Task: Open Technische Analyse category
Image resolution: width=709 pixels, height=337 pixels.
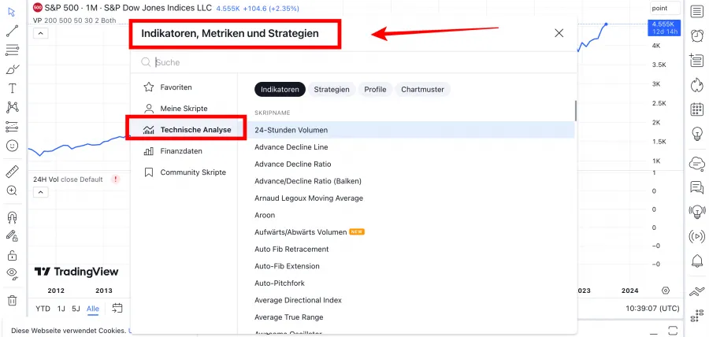Action: click(x=187, y=129)
